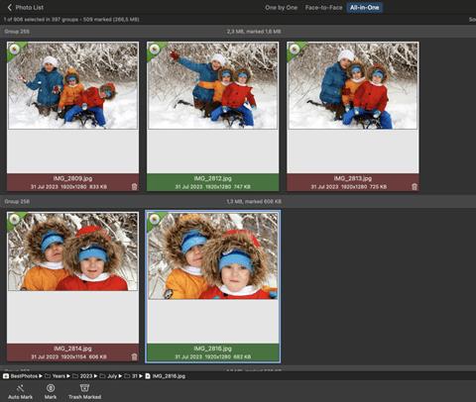This screenshot has width=476, height=402.
Task: Toggle mark on IMG_2814.jpg red label
Action: tap(72, 352)
